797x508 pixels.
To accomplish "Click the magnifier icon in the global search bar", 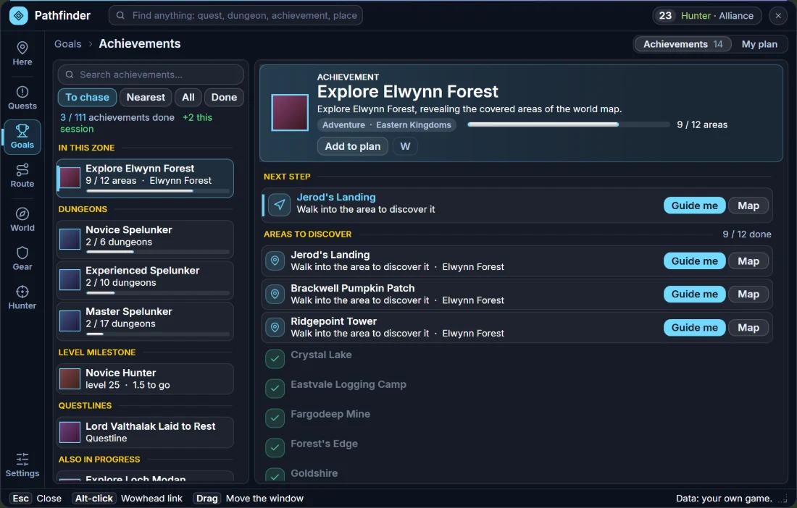I will point(120,15).
